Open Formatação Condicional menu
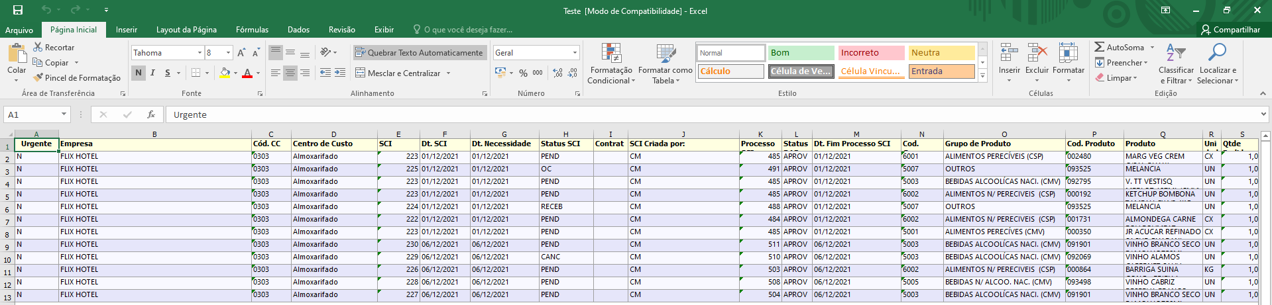 tap(611, 64)
